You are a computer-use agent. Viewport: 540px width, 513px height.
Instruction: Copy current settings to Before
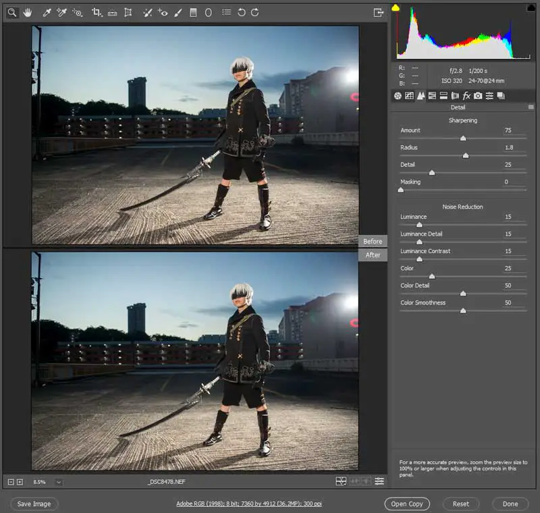point(367,481)
